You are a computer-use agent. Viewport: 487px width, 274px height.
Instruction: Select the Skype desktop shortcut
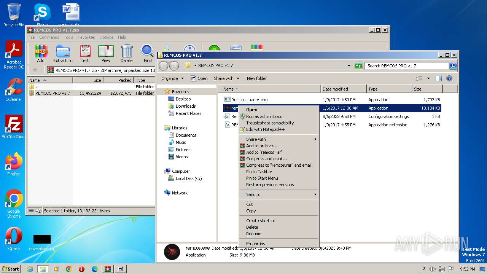pos(42,15)
